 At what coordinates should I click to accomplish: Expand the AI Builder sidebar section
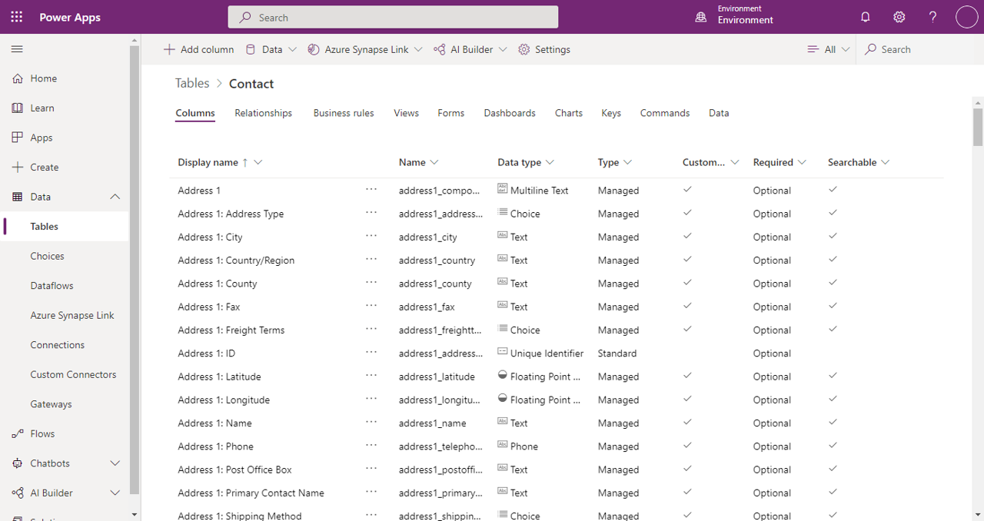[115, 493]
